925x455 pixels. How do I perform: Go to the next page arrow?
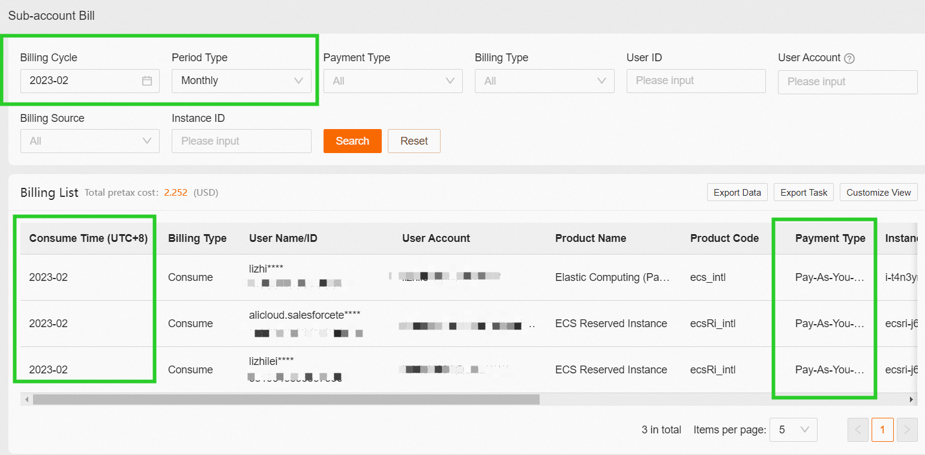click(907, 430)
